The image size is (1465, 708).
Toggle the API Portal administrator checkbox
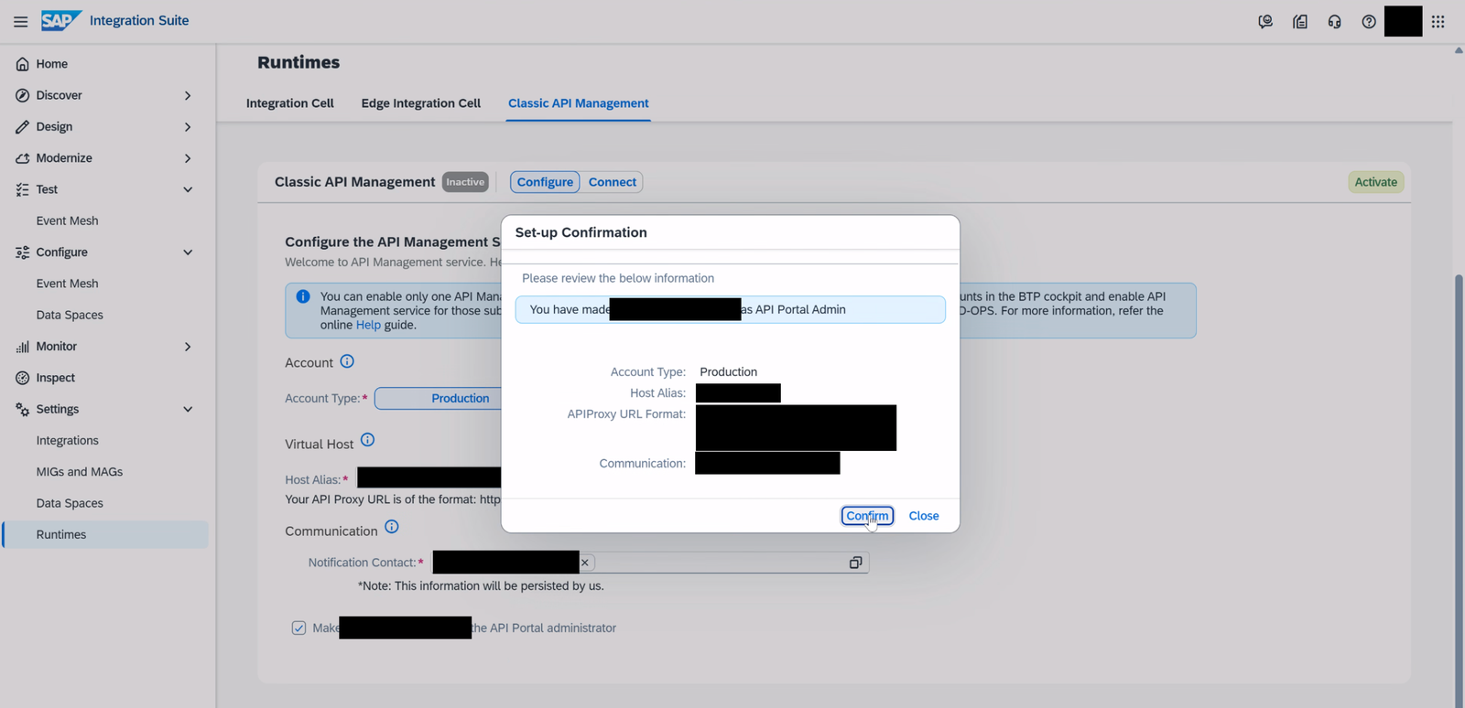pyautogui.click(x=298, y=628)
